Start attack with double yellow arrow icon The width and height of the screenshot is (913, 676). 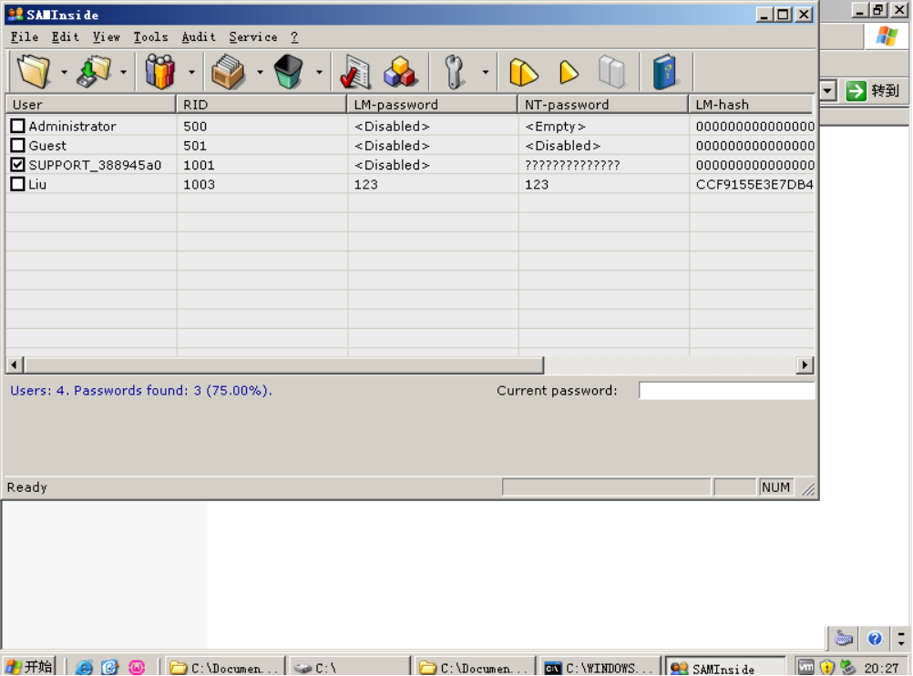(x=523, y=72)
